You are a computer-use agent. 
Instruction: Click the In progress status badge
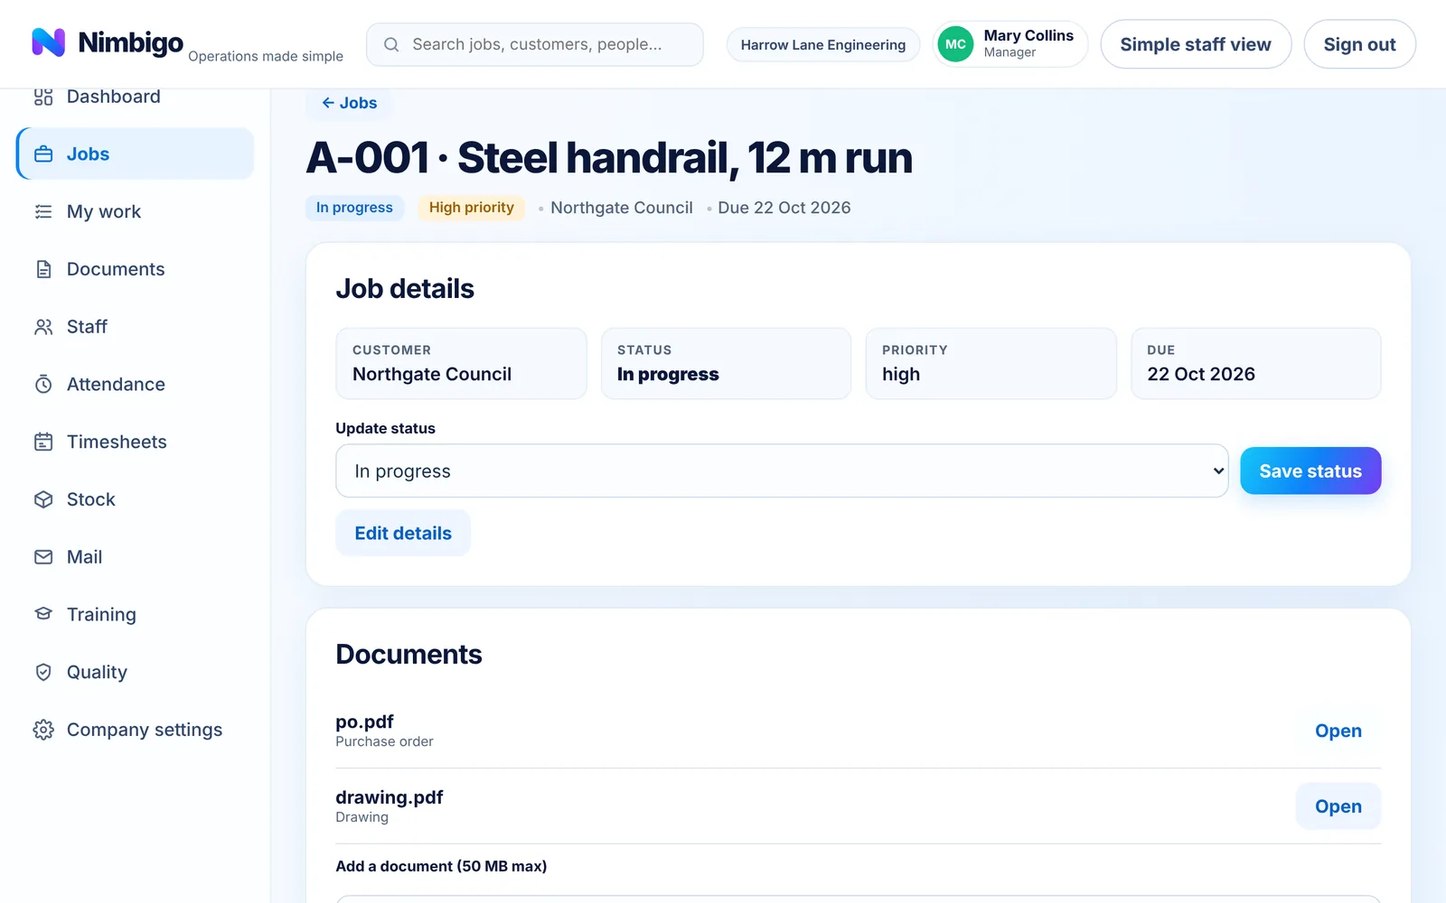click(354, 208)
